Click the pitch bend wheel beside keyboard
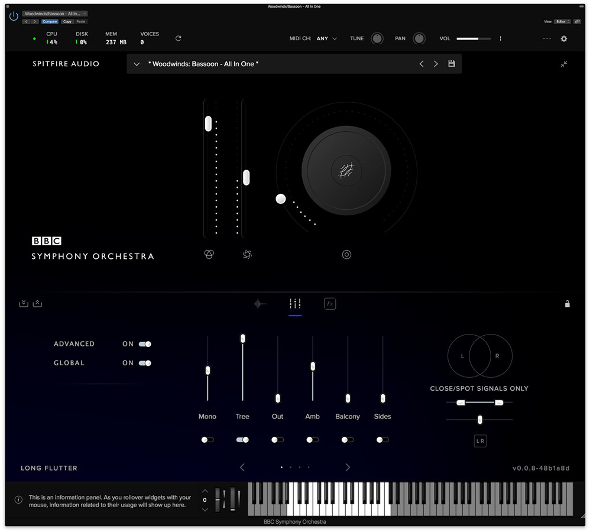The width and height of the screenshot is (590, 532). (x=218, y=499)
